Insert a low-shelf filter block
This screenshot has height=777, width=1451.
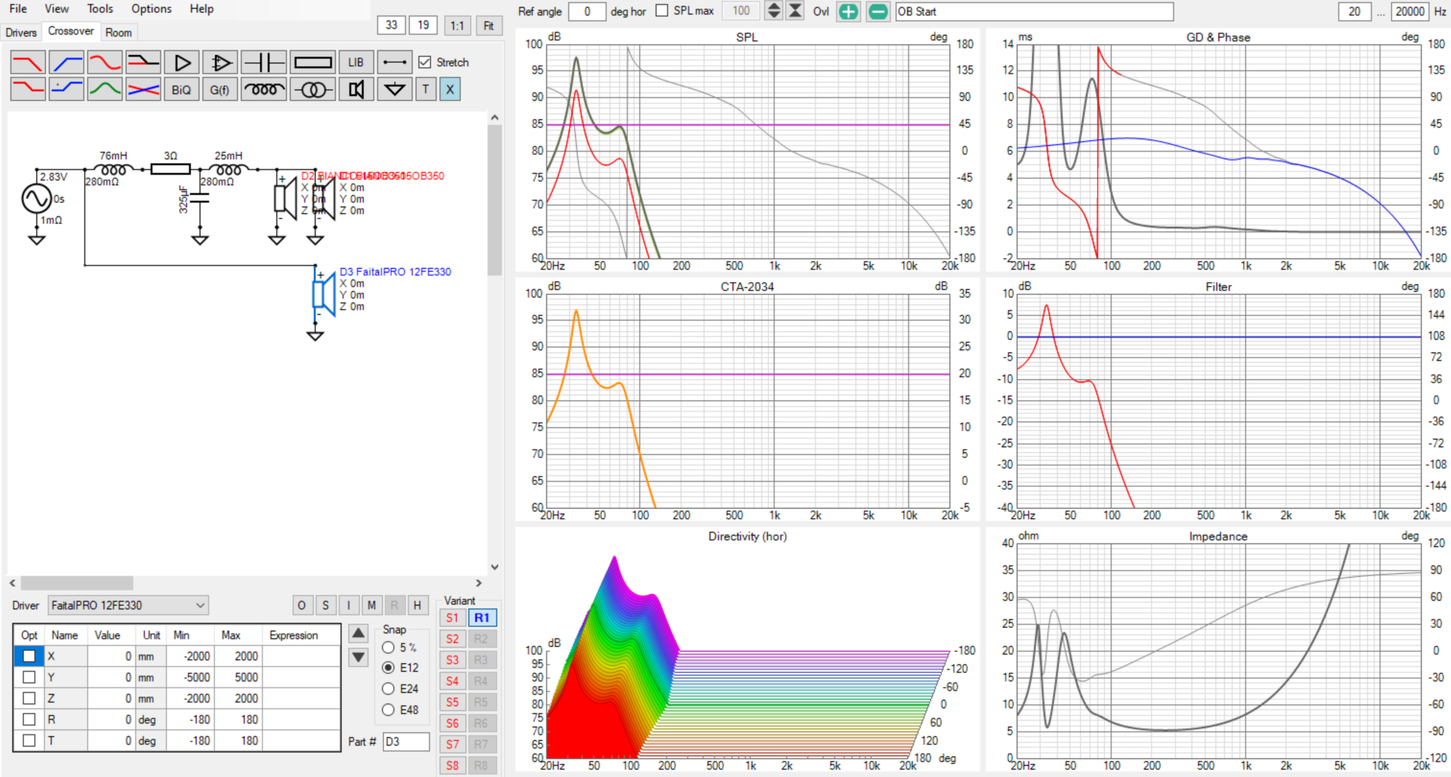(28, 89)
